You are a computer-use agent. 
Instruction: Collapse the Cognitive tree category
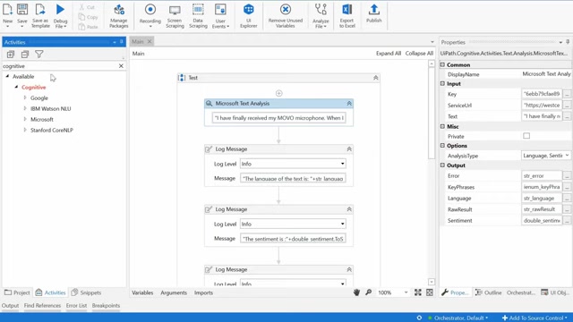pyautogui.click(x=16, y=87)
